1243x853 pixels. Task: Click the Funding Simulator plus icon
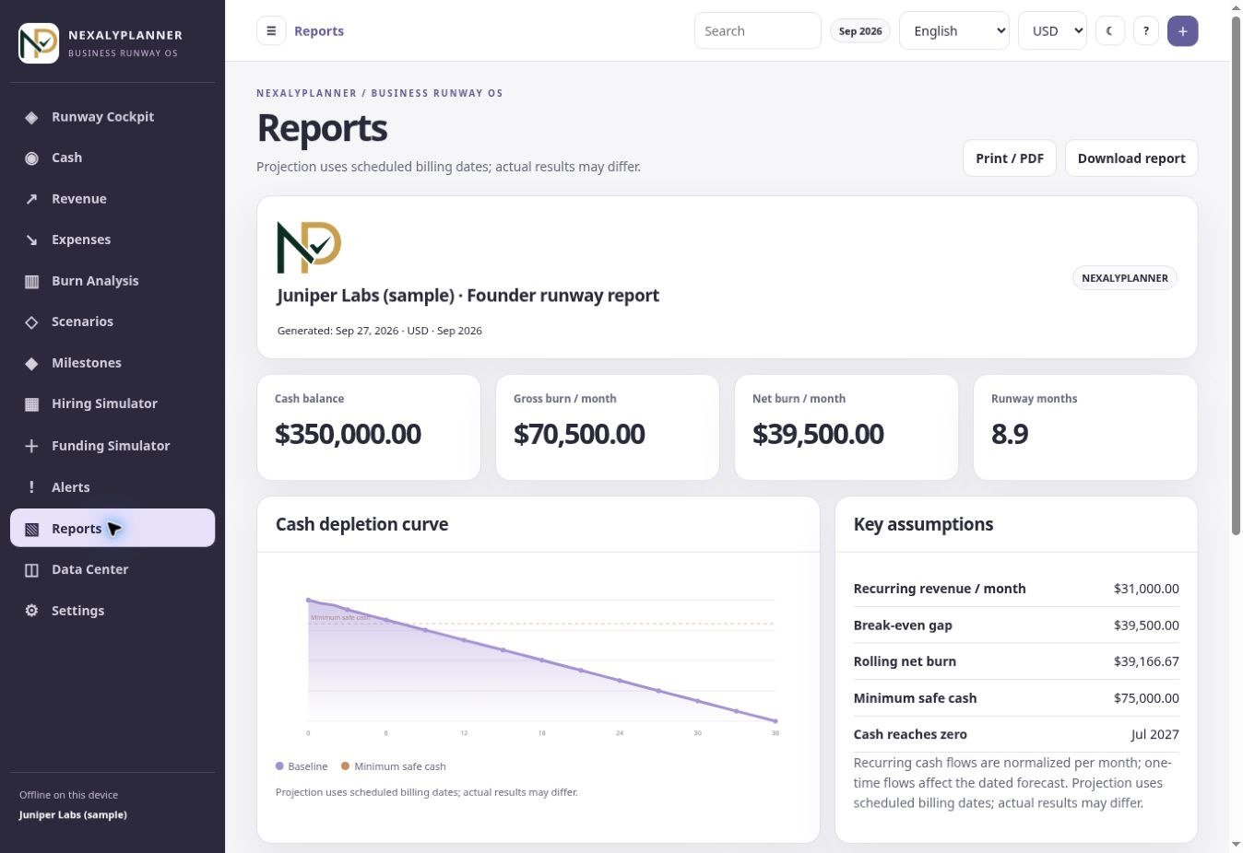pyautogui.click(x=31, y=446)
